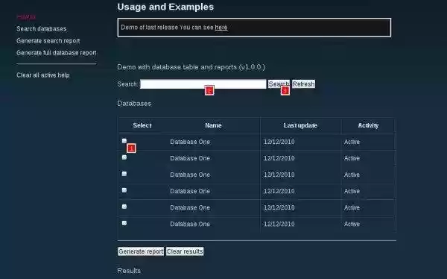This screenshot has height=279, width=447.
Task: Click the 'Results' section label
Action: click(x=129, y=271)
